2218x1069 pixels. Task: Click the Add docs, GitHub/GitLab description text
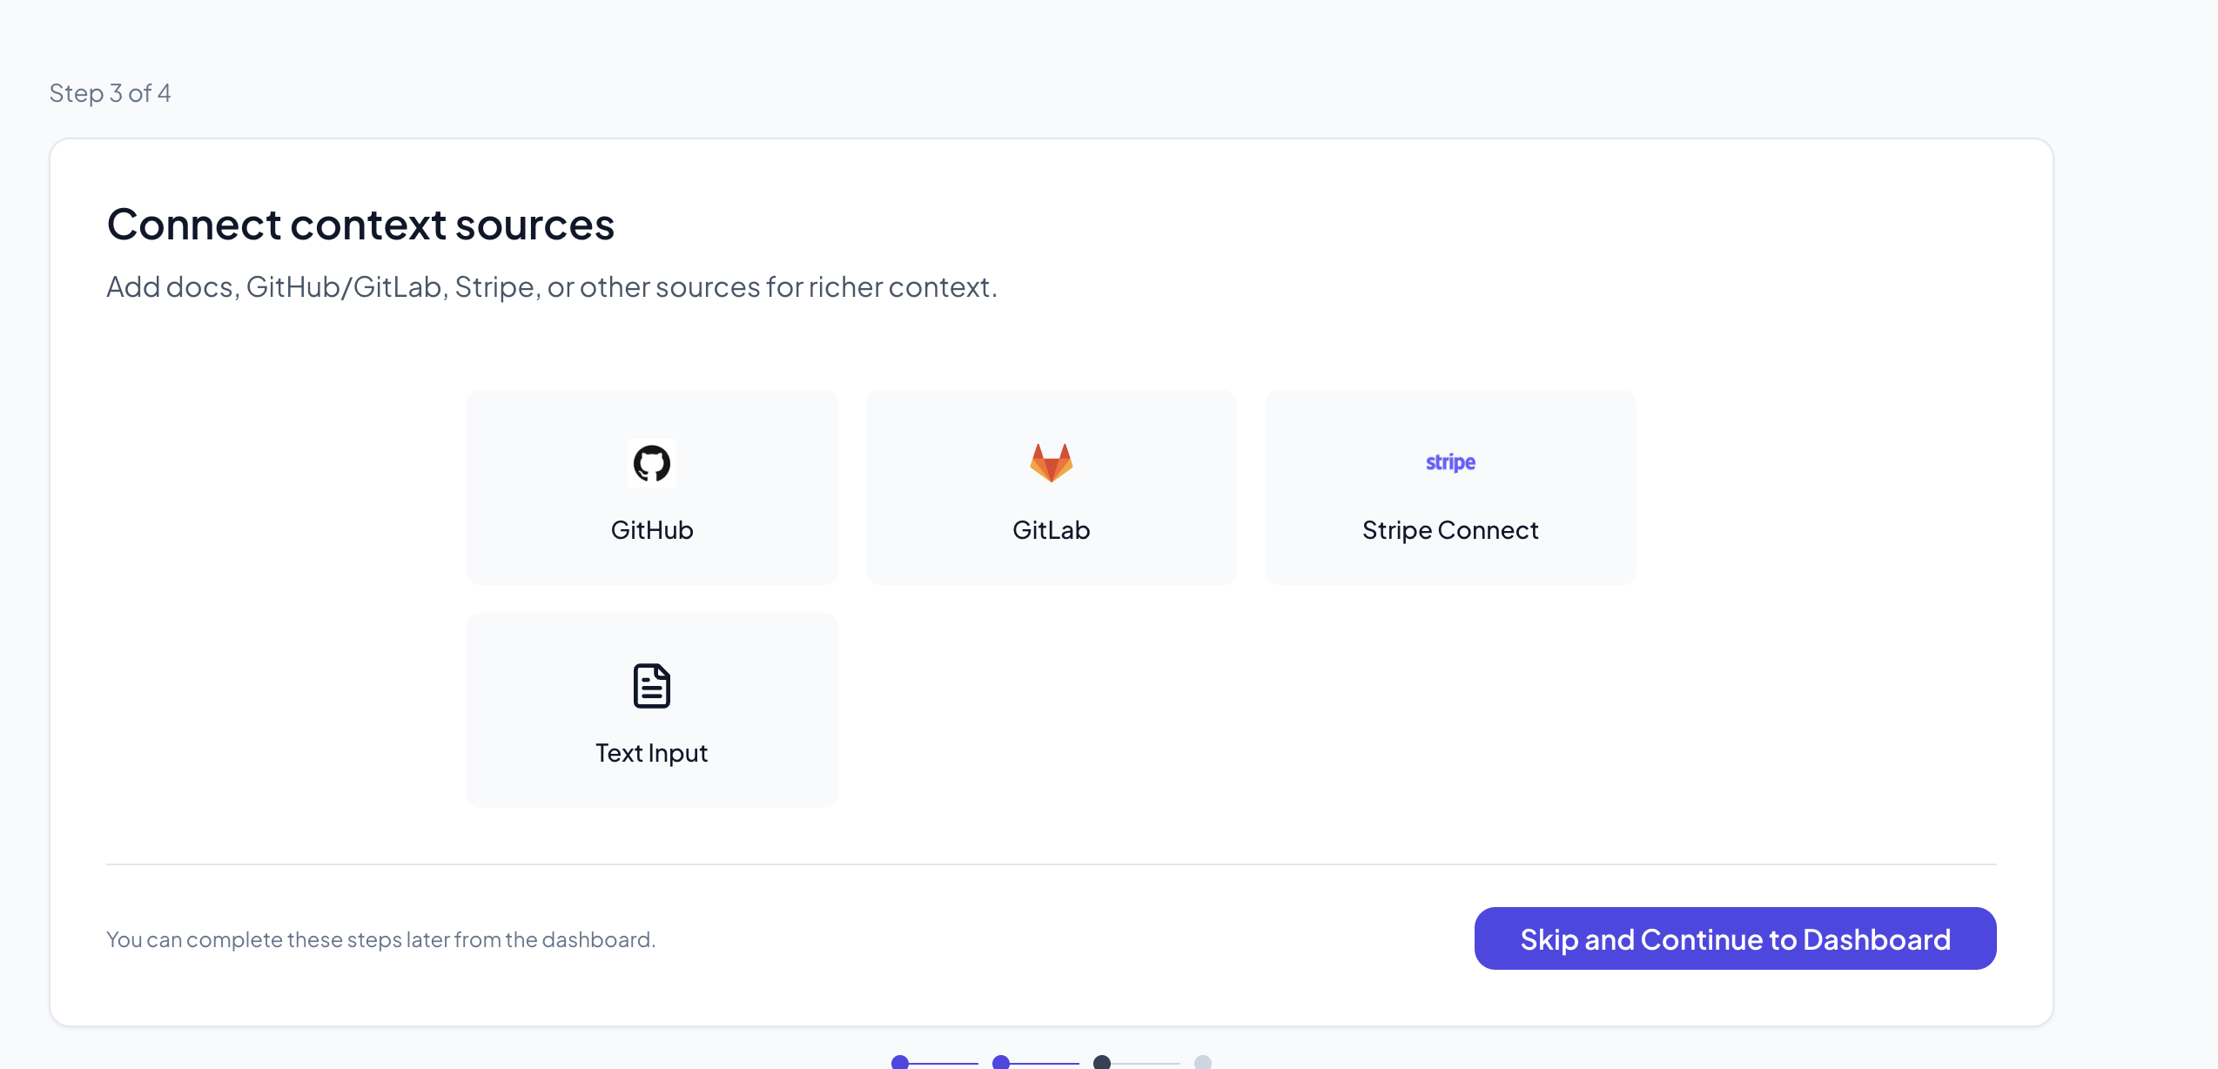tap(552, 286)
